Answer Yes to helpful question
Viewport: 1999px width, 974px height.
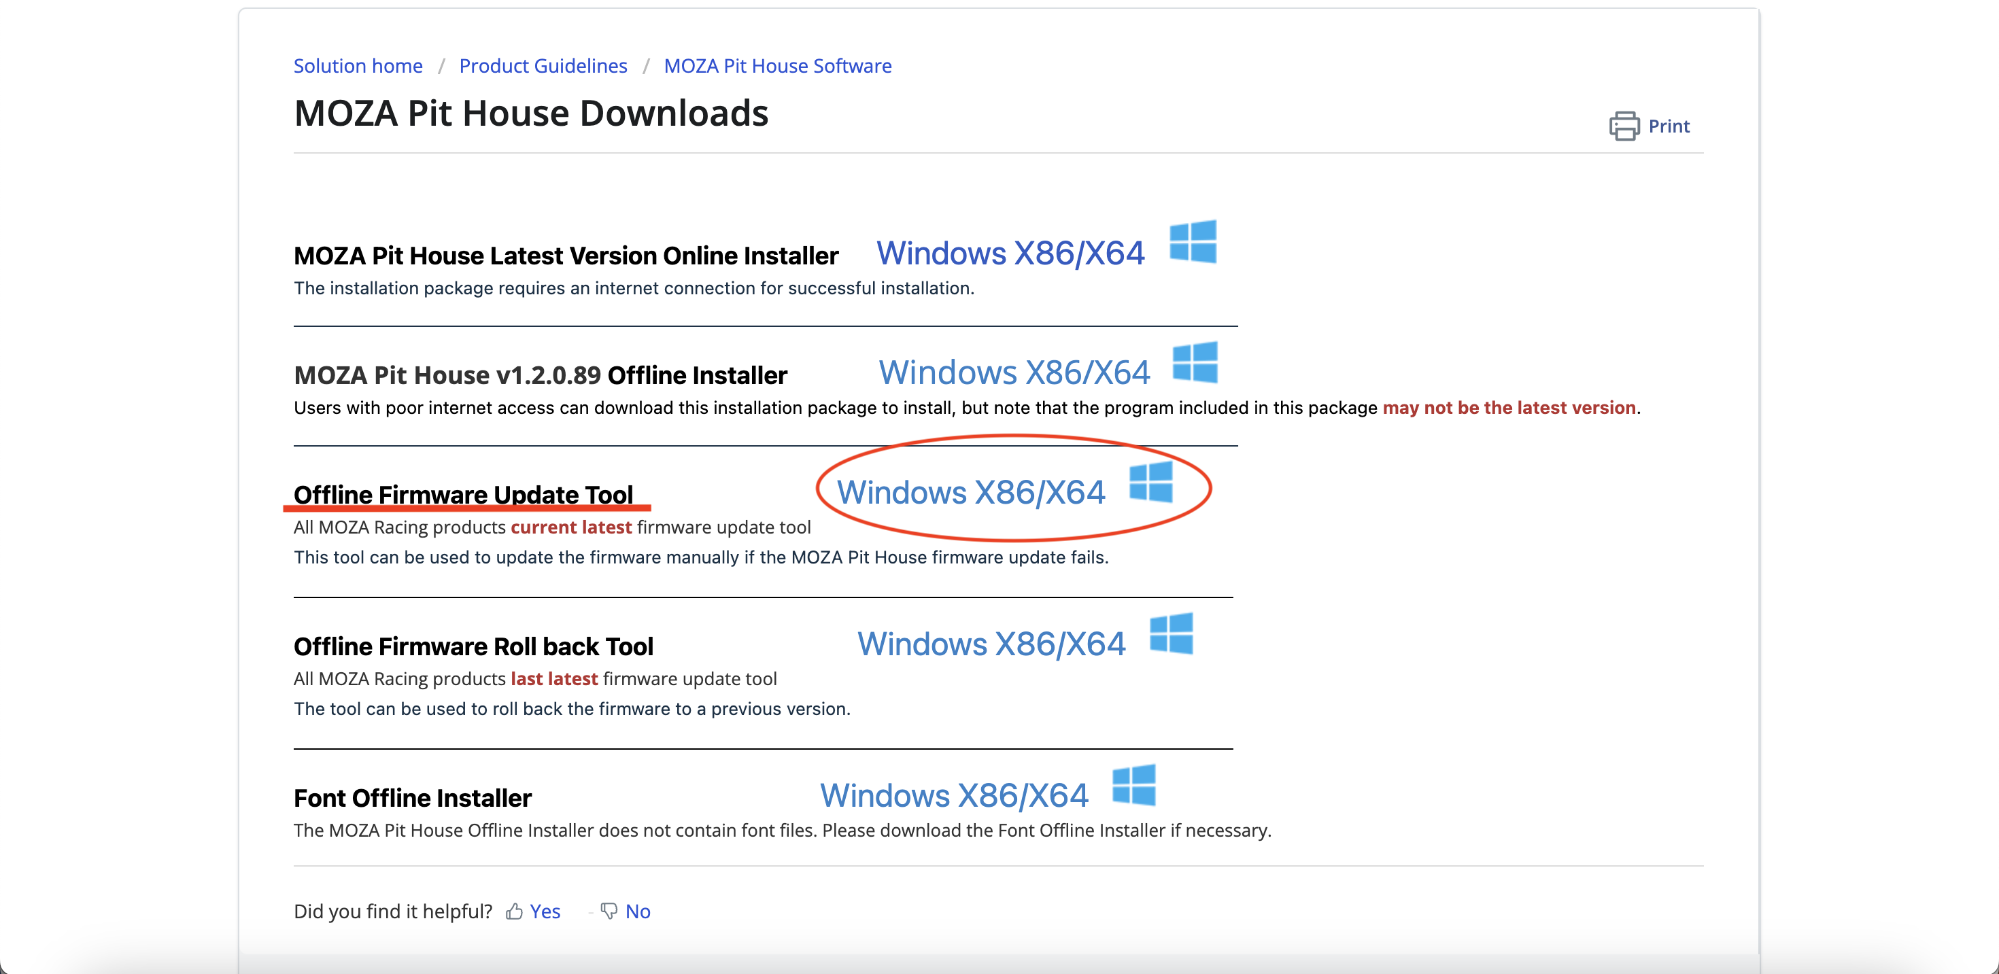[x=545, y=911]
